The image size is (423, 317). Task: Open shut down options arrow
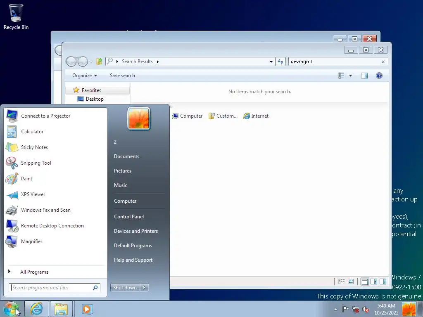144,288
